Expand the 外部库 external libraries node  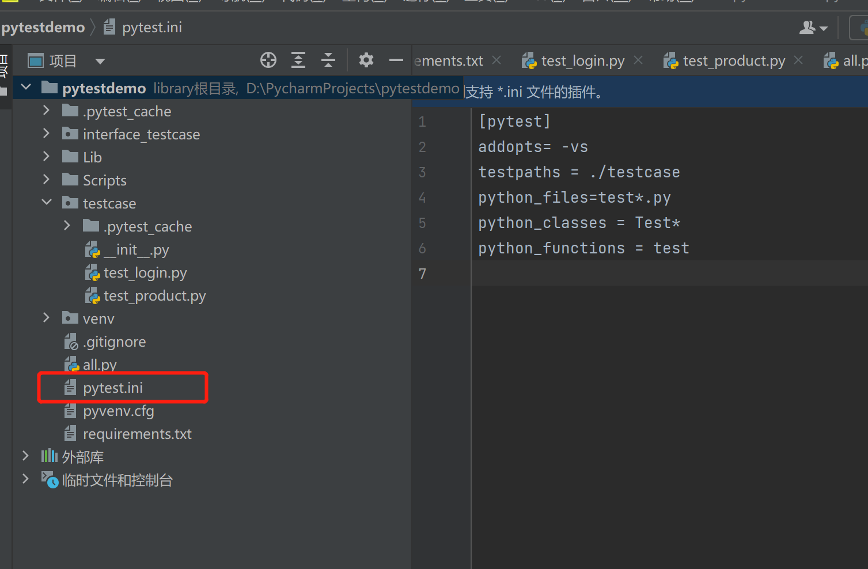pyautogui.click(x=25, y=456)
